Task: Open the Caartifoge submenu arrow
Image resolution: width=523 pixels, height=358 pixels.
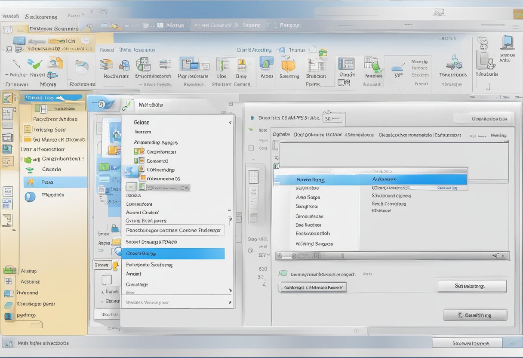Action: [230, 290]
